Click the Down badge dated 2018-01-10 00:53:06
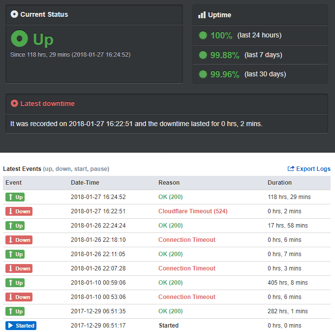The height and width of the screenshot is (332, 335). click(x=19, y=297)
